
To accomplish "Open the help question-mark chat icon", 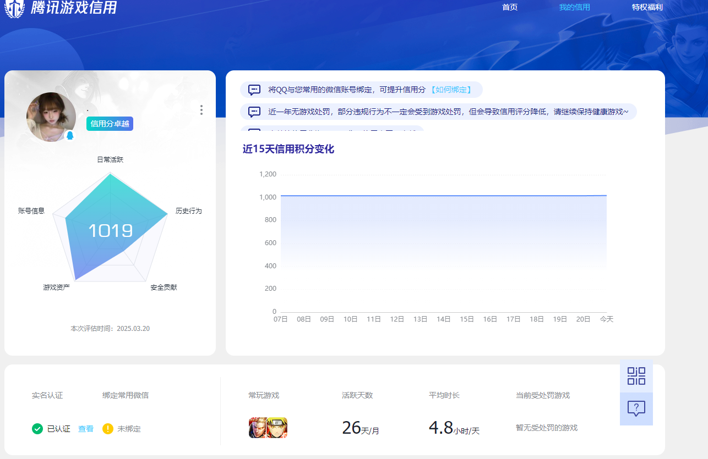I will 636,408.
